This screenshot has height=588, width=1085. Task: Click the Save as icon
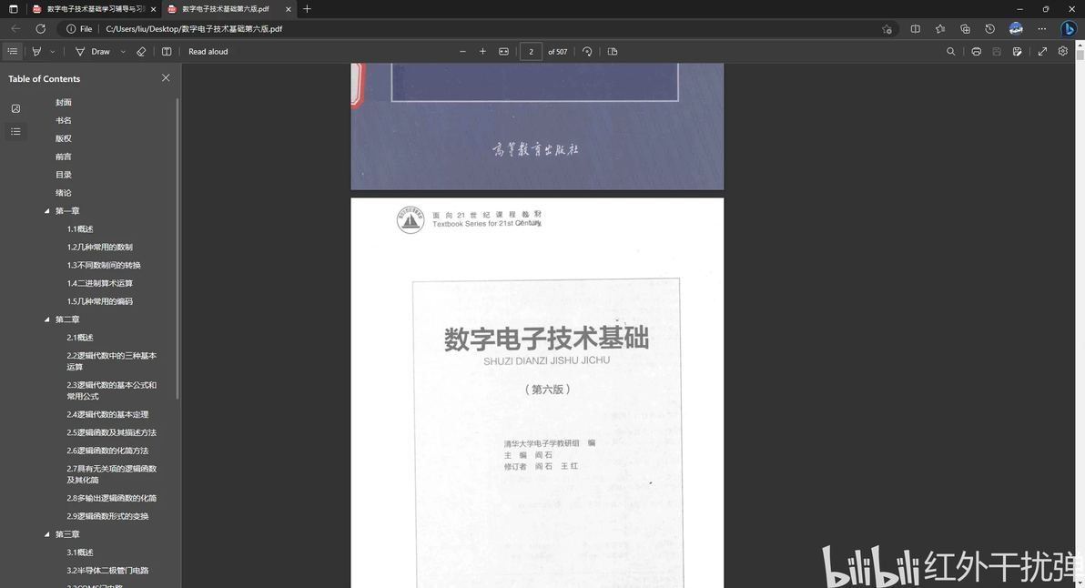pyautogui.click(x=1018, y=51)
